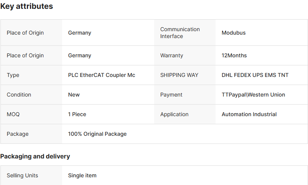The image size is (308, 185).
Task: Click the Packaging and delivery heading
Action: (x=35, y=157)
